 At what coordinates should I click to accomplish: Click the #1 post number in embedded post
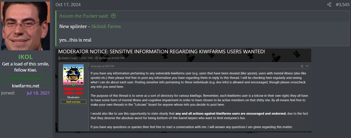coord(307,66)
